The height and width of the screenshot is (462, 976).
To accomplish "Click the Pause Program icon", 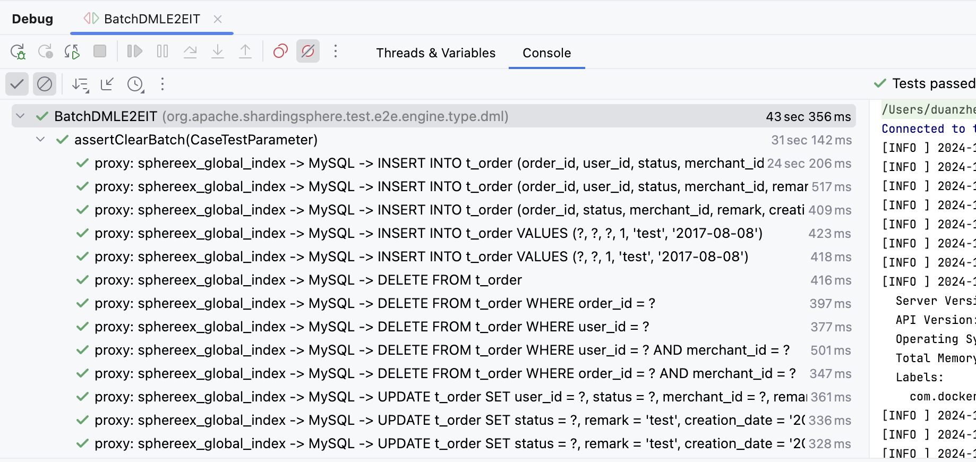I will coord(162,52).
